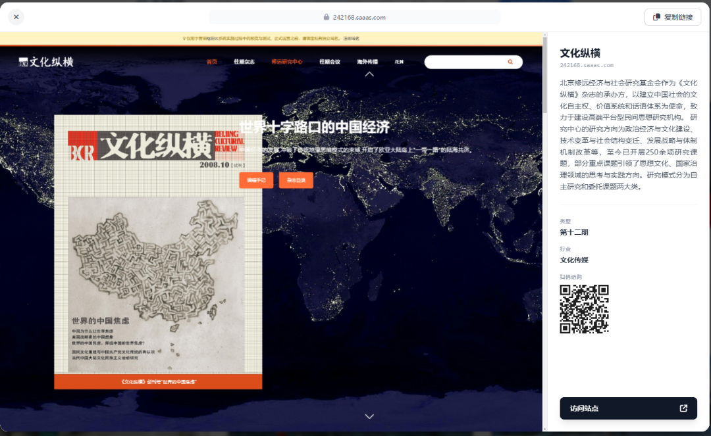This screenshot has height=436, width=711.
Task: Close the preview with the X button
Action: (16, 17)
